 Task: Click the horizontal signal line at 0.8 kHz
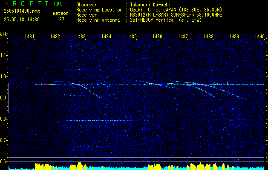99,121
